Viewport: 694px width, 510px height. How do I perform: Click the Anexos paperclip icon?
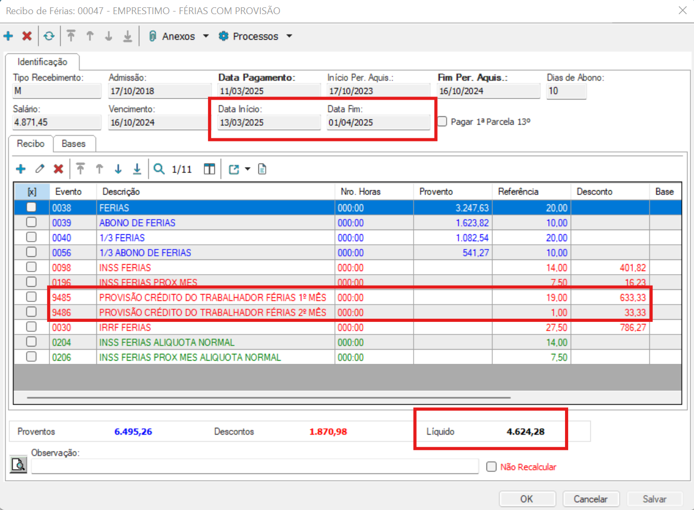pyautogui.click(x=153, y=36)
